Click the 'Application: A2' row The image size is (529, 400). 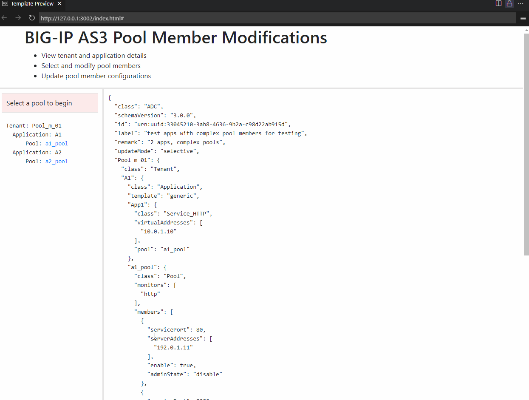tap(37, 153)
